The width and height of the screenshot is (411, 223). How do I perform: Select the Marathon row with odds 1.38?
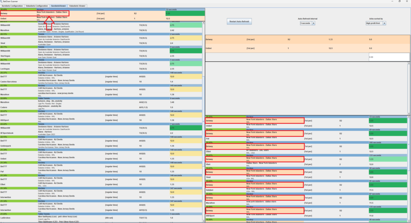101,95
